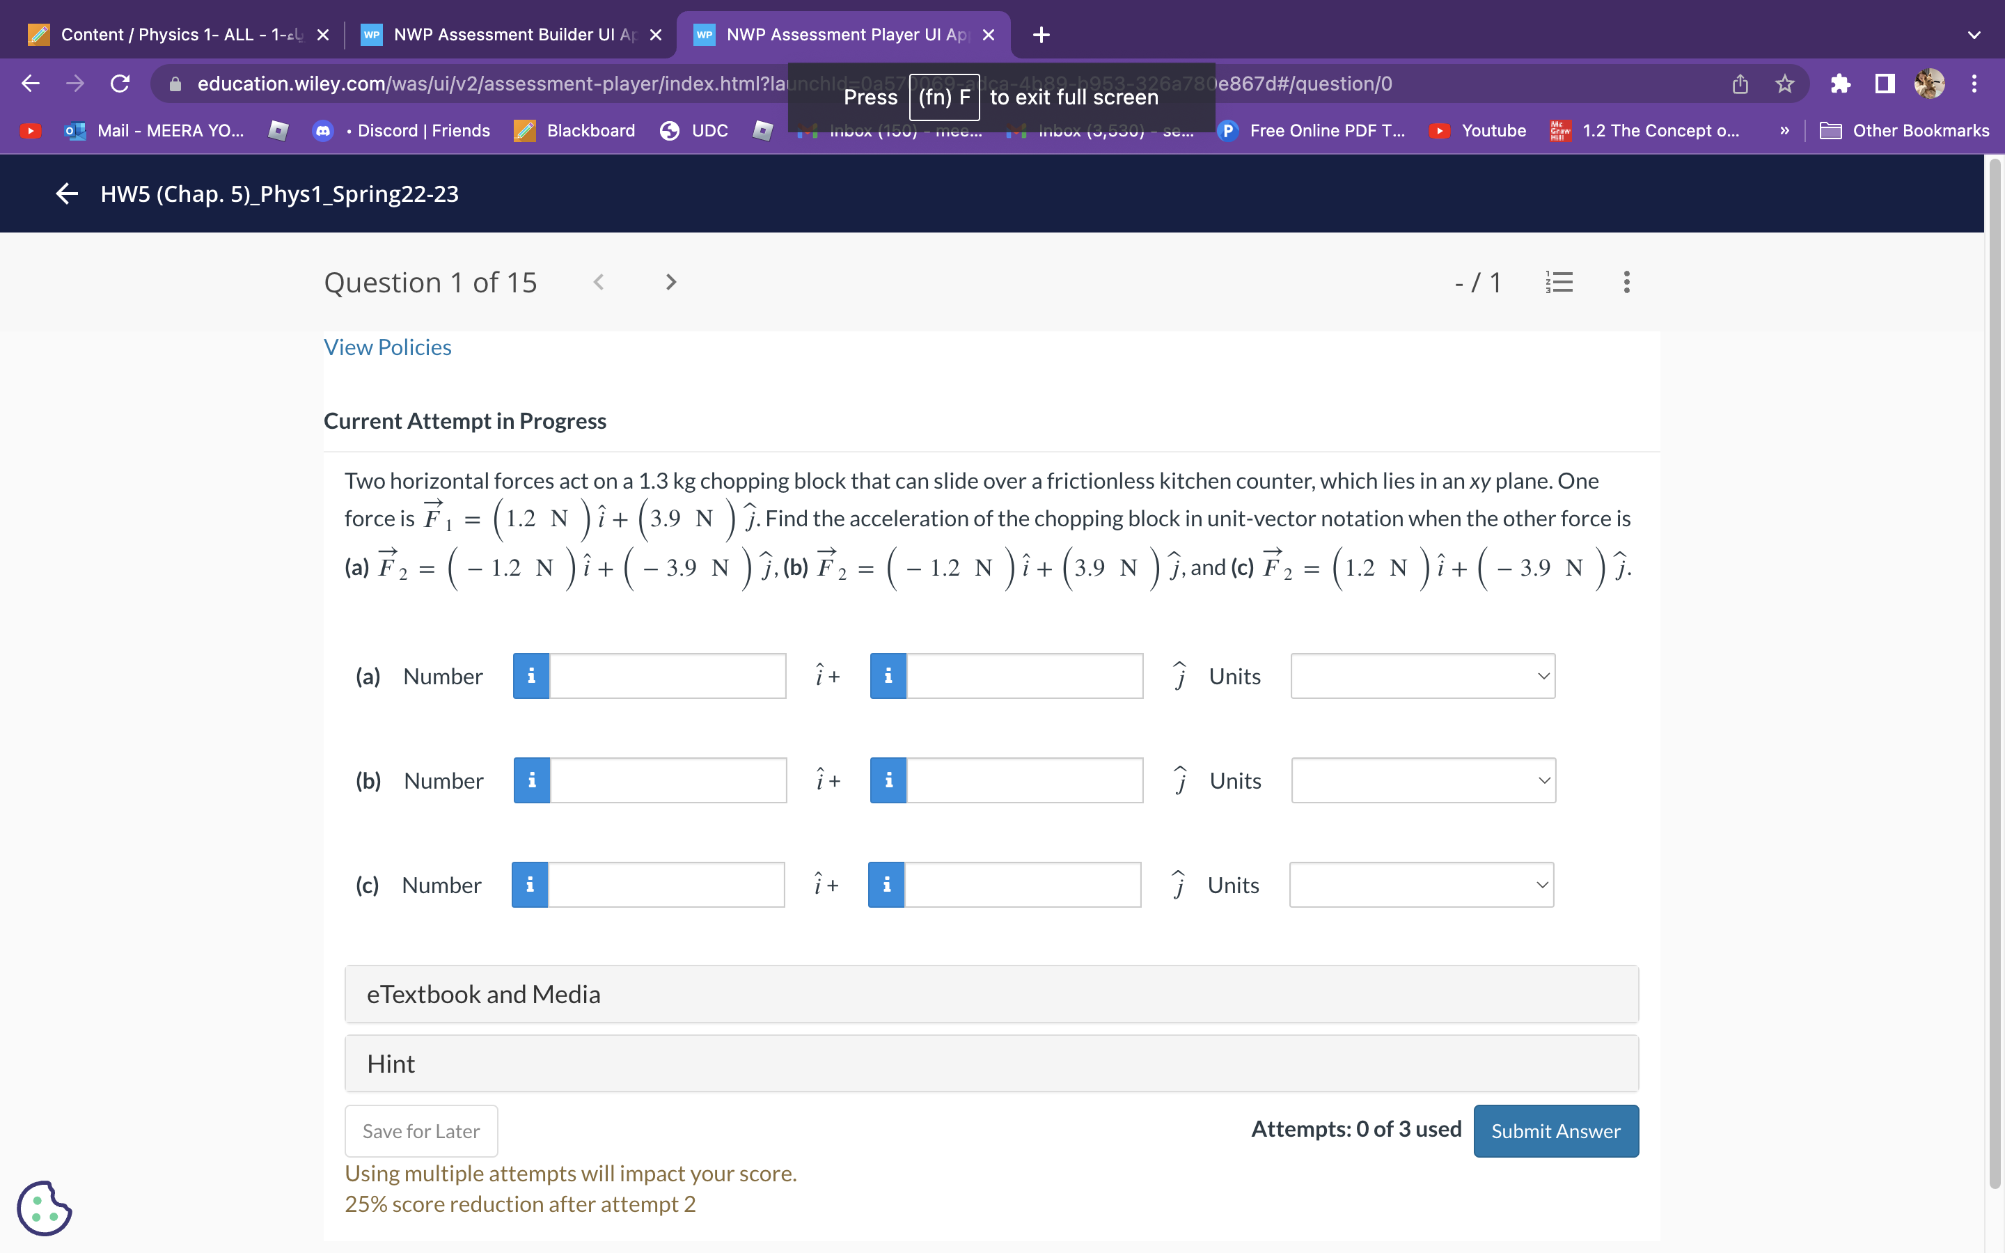This screenshot has width=2005, height=1253.
Task: Click the next question arrow
Action: pyautogui.click(x=670, y=282)
